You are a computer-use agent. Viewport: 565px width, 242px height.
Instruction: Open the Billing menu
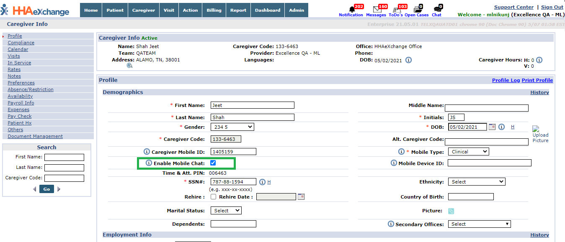pos(214,10)
